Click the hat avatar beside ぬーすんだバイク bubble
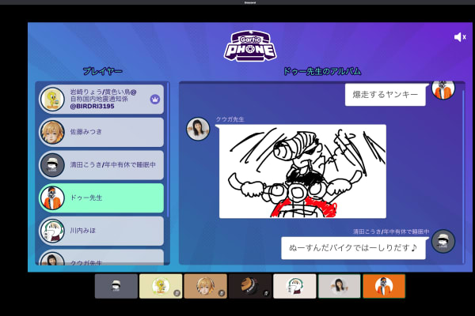The height and width of the screenshot is (316, 475). point(443,241)
